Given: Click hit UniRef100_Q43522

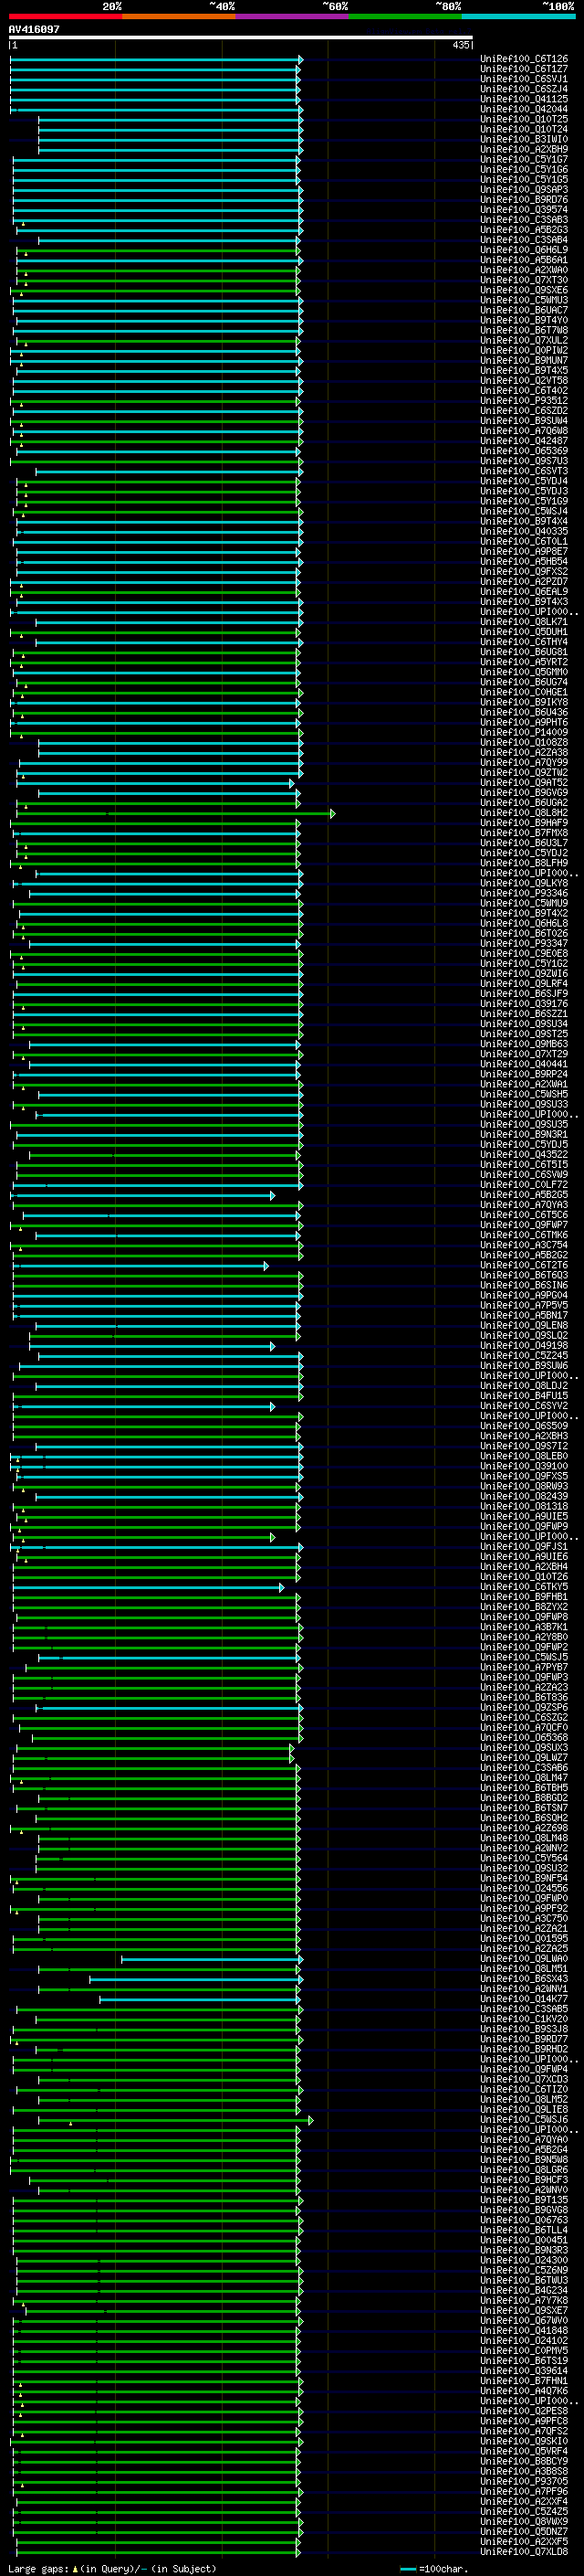Looking at the screenshot, I should pos(524,1154).
